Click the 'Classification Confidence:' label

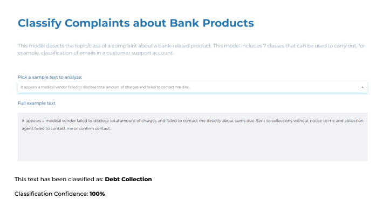pos(51,194)
